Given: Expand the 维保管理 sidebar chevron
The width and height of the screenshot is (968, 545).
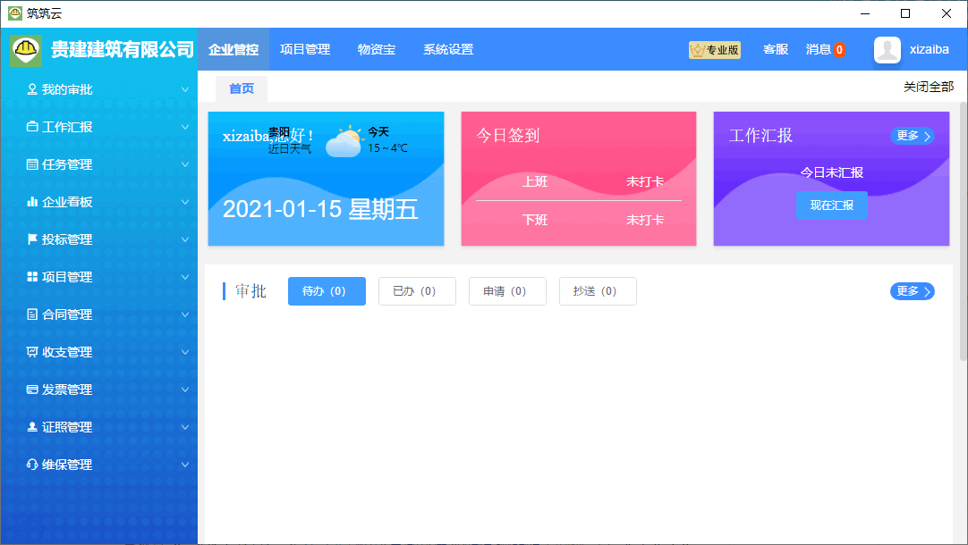Looking at the screenshot, I should tap(184, 465).
